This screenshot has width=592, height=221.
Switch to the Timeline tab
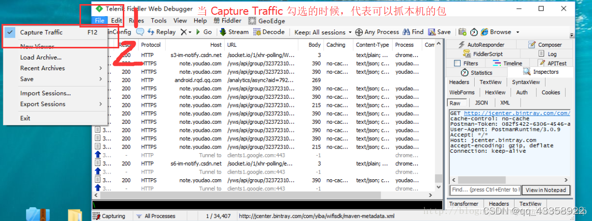(507, 63)
